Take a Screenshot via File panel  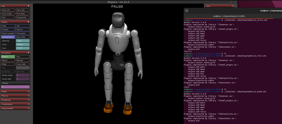pyautogui.click(x=23, y=18)
